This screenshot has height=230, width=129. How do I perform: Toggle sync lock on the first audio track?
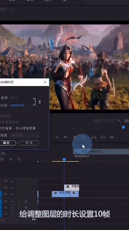[6, 201]
